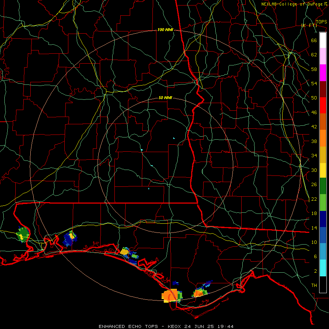
Task: Click the 100 NMI range ring label
Action: 165,30
